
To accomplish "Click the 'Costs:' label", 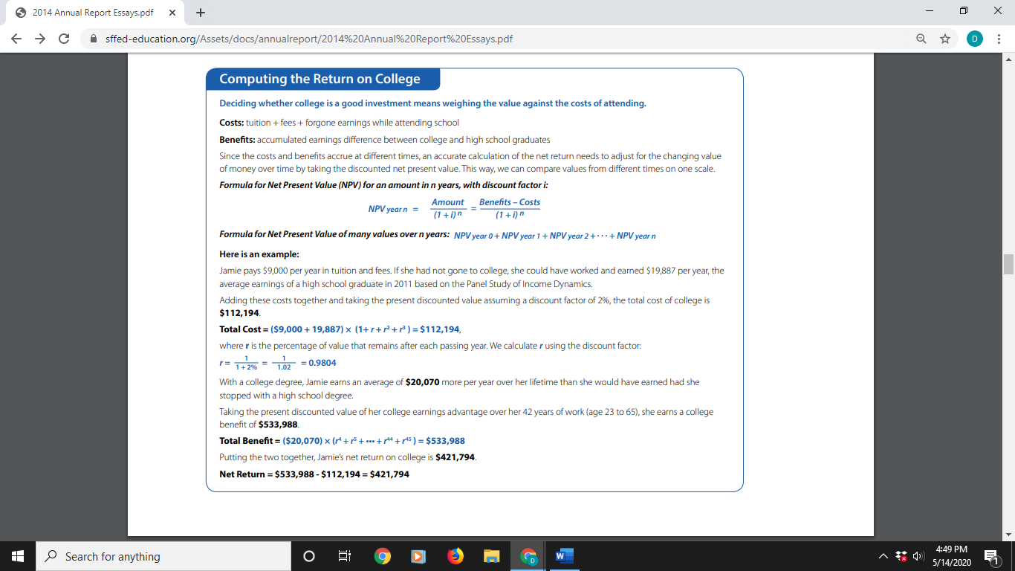I will (x=231, y=122).
